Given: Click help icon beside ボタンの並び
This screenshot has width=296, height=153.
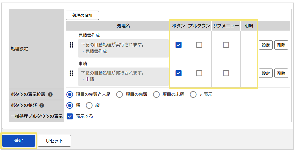Looking at the screenshot, I should 42,105.
